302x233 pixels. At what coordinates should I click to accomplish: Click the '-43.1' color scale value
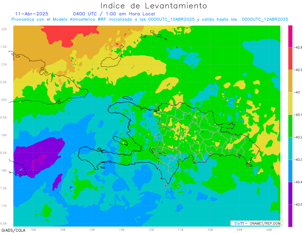(298, 115)
